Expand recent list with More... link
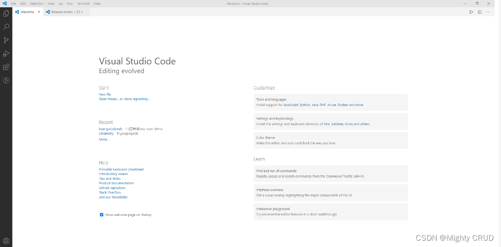 104,139
